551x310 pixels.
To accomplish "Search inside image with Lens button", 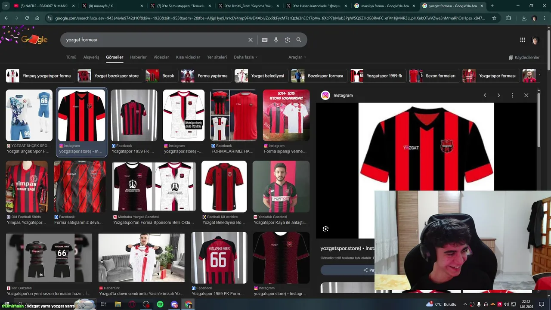I will point(325,229).
